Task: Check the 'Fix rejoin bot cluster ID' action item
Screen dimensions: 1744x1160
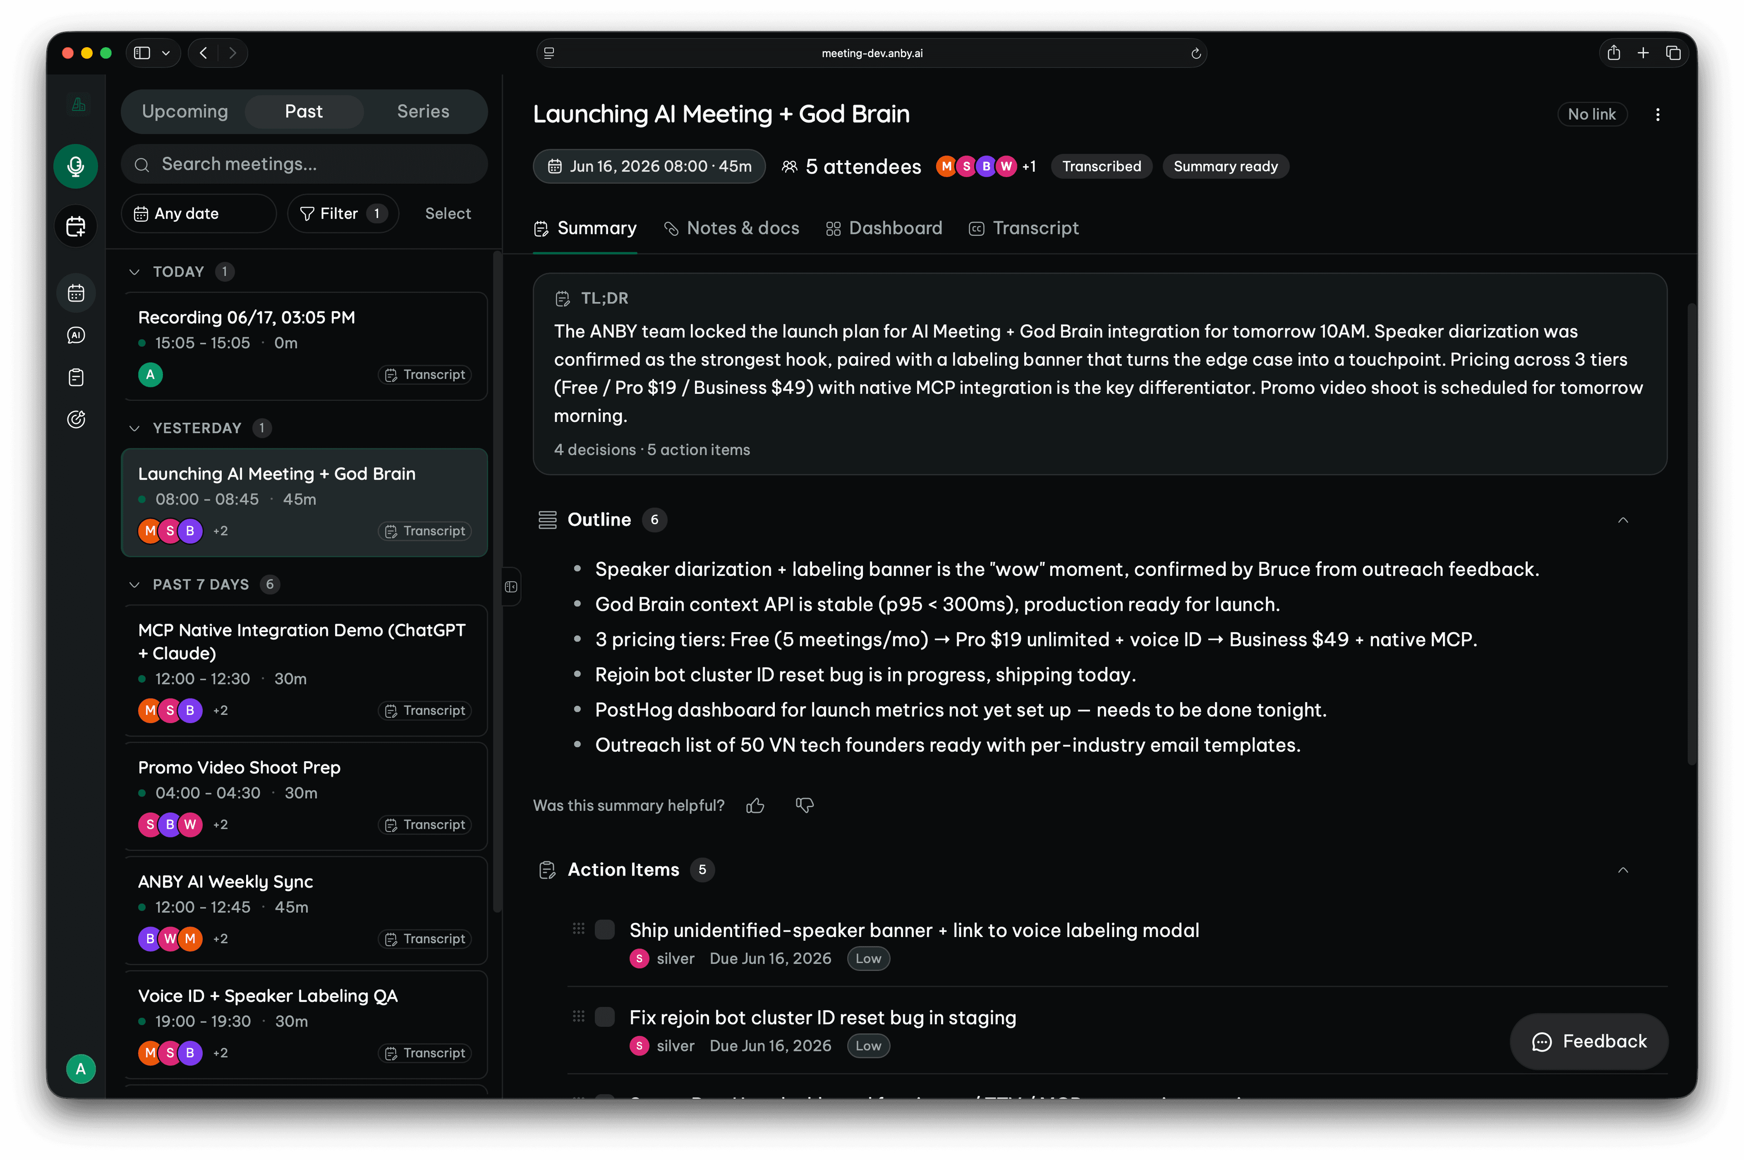Action: [x=605, y=1017]
